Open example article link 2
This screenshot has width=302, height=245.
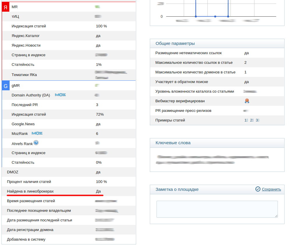(252, 120)
